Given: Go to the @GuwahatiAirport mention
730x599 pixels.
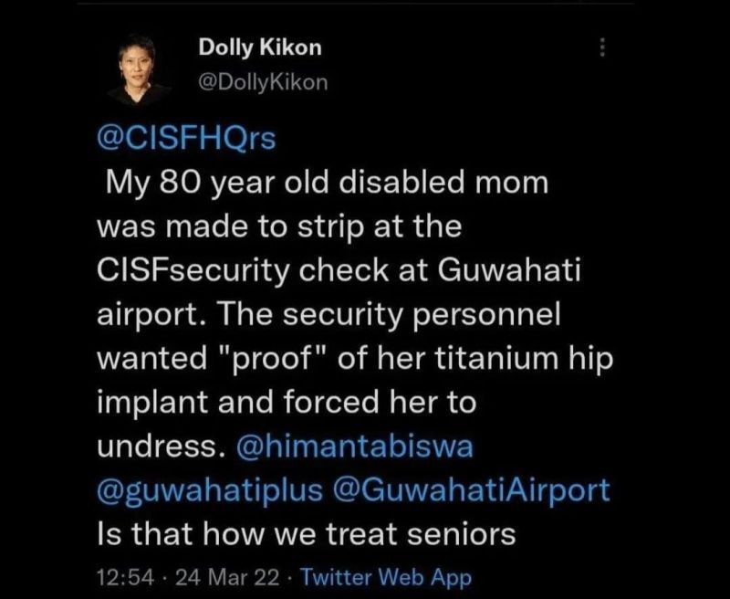Looking at the screenshot, I should point(473,490).
